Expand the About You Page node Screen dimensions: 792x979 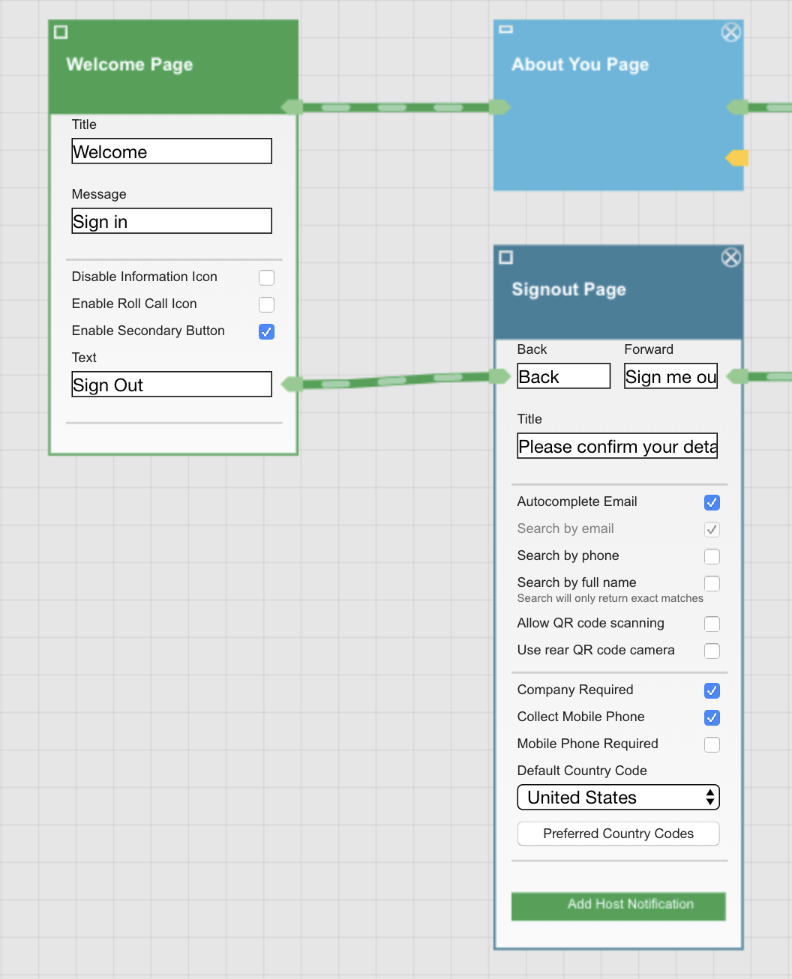[506, 29]
